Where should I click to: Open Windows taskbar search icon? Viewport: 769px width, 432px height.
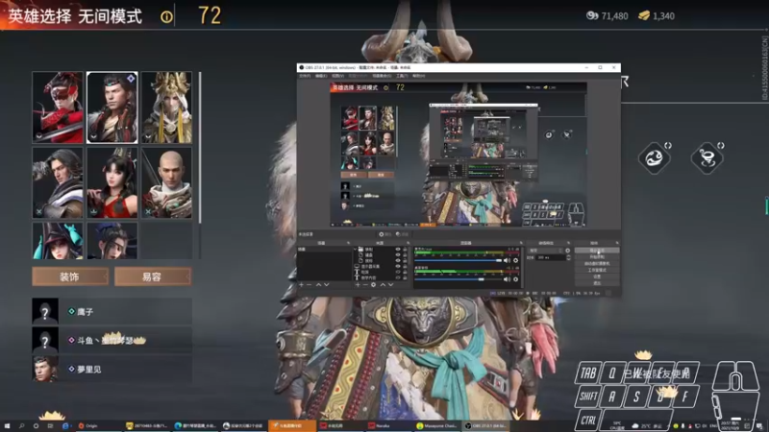tap(21, 426)
